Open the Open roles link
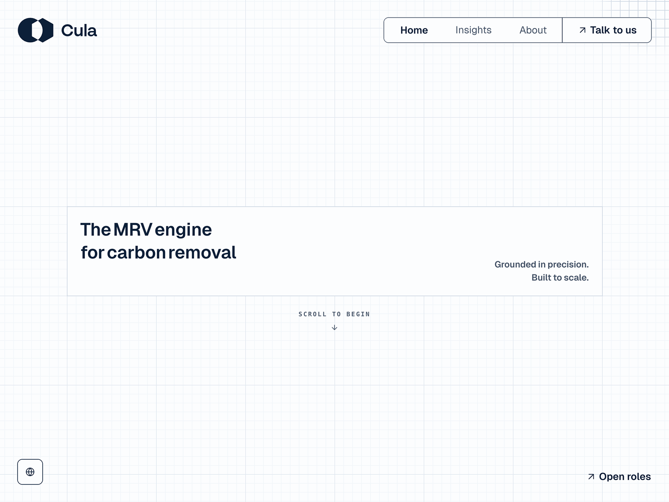The height and width of the screenshot is (502, 669). [x=619, y=476]
